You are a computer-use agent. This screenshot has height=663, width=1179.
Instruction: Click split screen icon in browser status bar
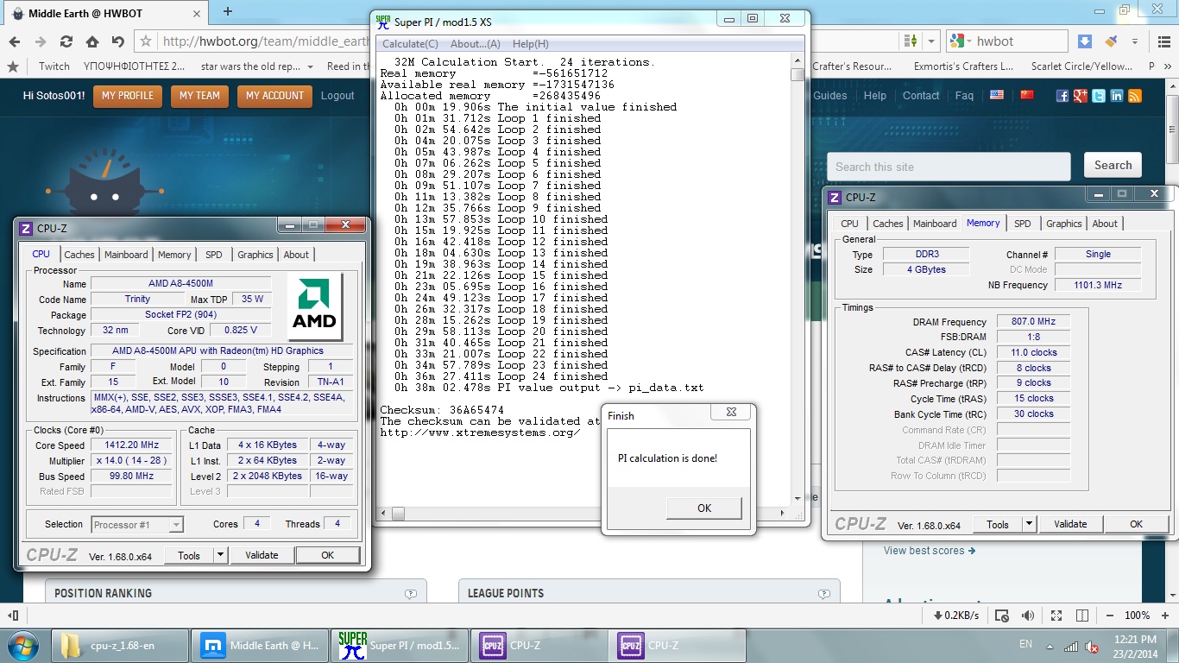point(1082,616)
